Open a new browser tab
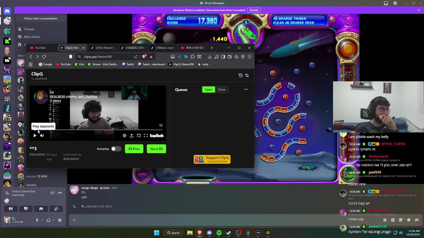This screenshot has height=238, width=424. (212, 48)
